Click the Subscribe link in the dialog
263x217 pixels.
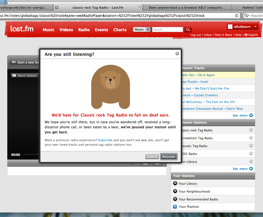click(105, 140)
